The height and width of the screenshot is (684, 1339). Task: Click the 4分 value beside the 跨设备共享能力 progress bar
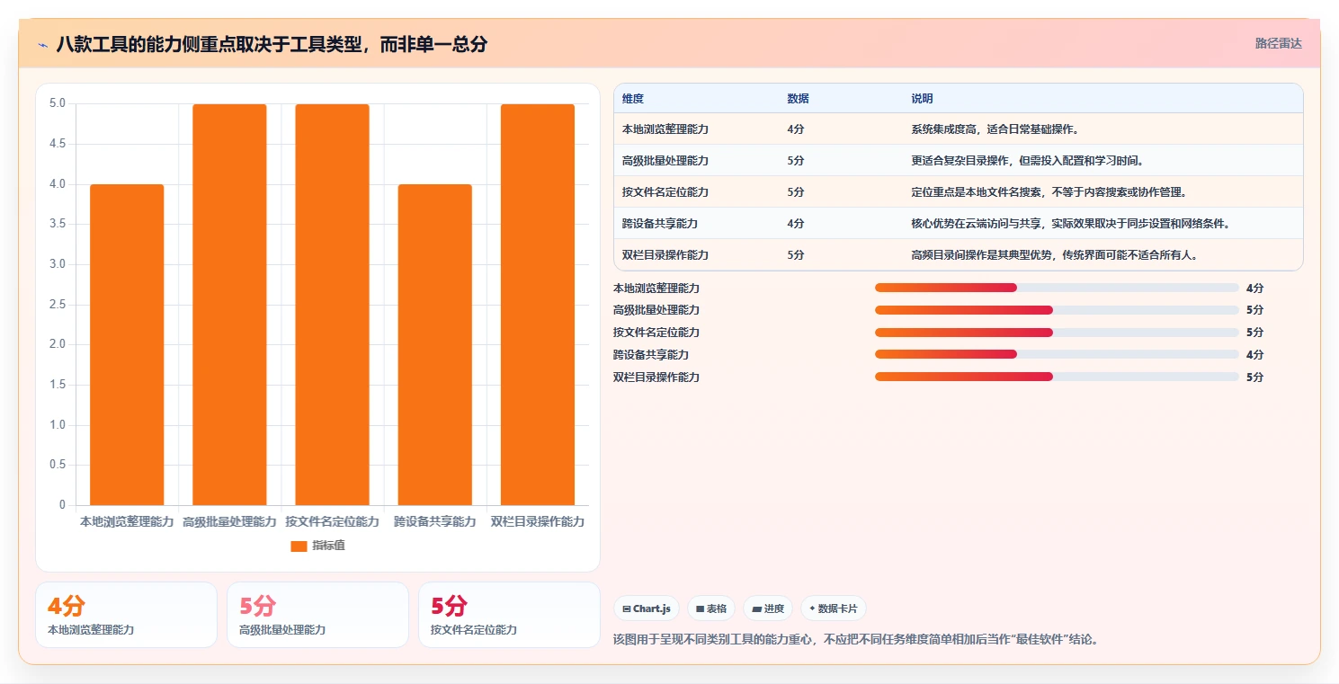[x=1254, y=354]
